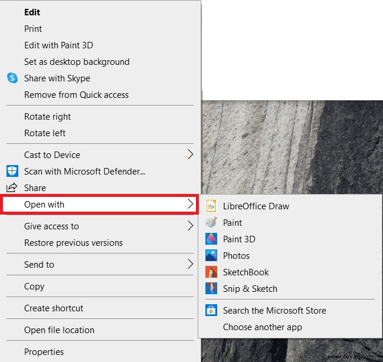Select Remove from Quick access
The image size is (383, 362).
[x=100, y=95]
